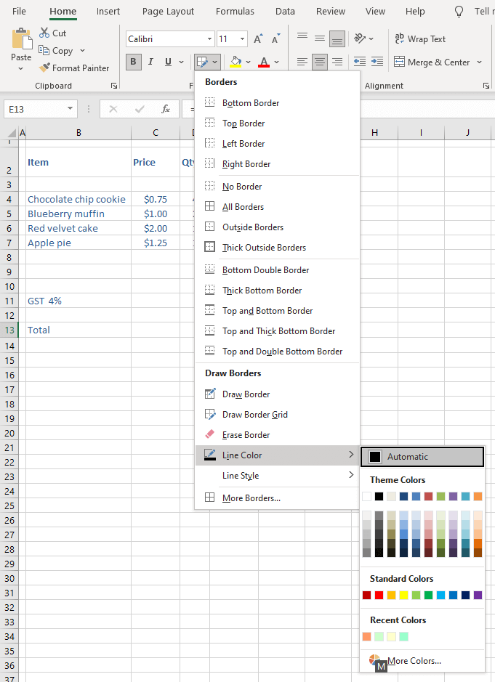Toggle Bold formatting button
This screenshot has height=682, width=495.
tap(134, 62)
